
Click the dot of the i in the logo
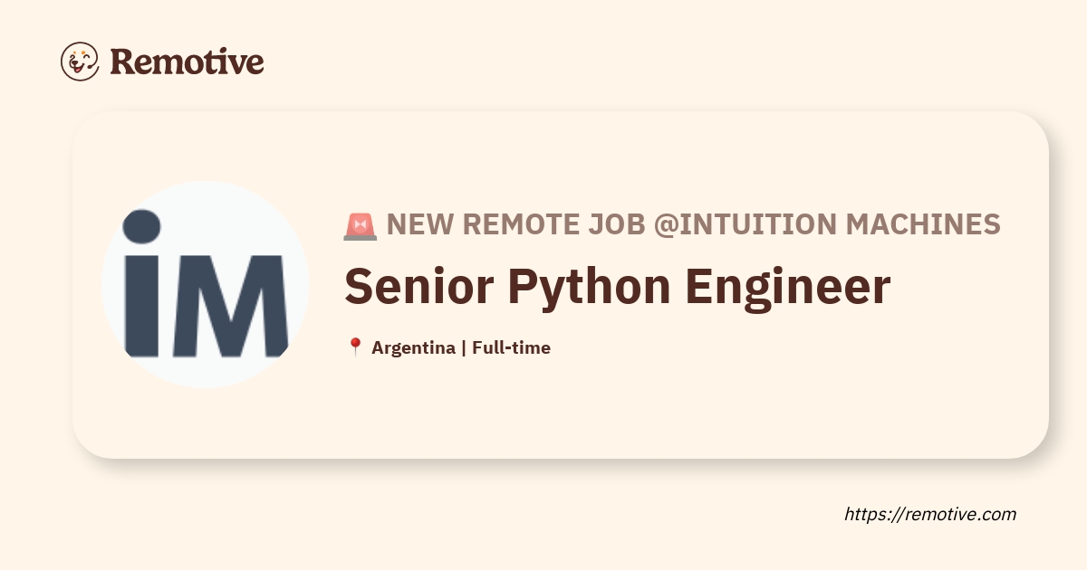141,227
